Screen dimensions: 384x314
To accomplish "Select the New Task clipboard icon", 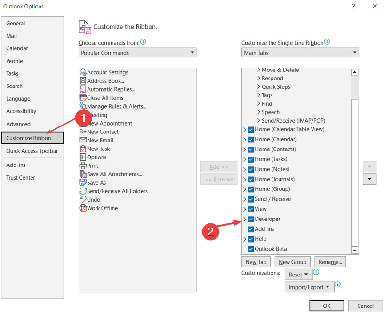I will coord(83,149).
